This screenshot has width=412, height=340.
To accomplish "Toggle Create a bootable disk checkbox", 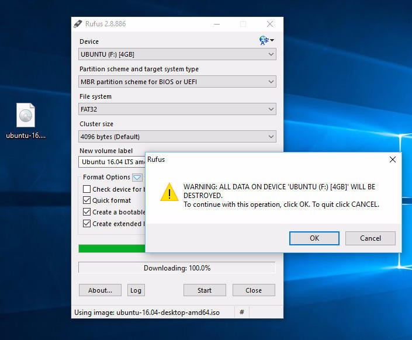I will click(86, 212).
